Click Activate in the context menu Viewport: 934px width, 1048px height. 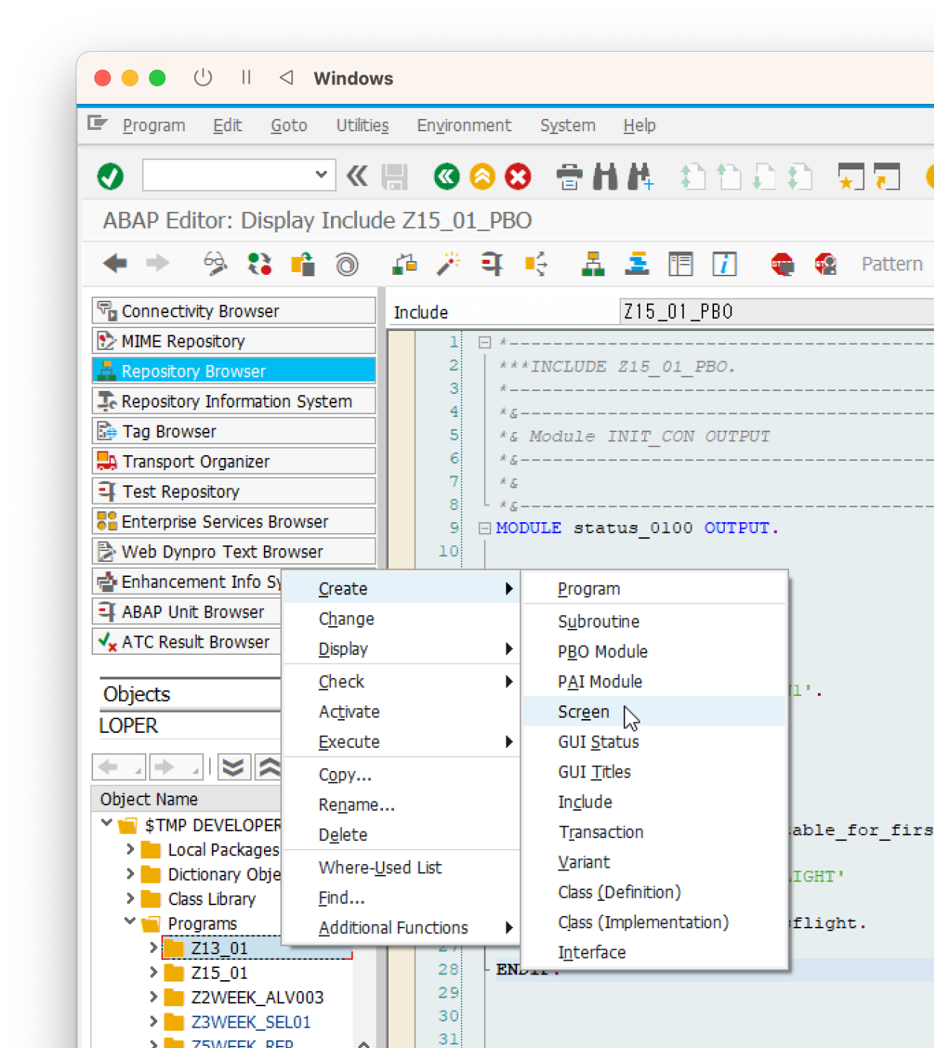coord(402,712)
